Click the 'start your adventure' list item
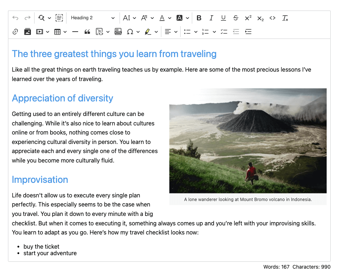Image resolution: width=339 pixels, height=277 pixels. click(50, 253)
